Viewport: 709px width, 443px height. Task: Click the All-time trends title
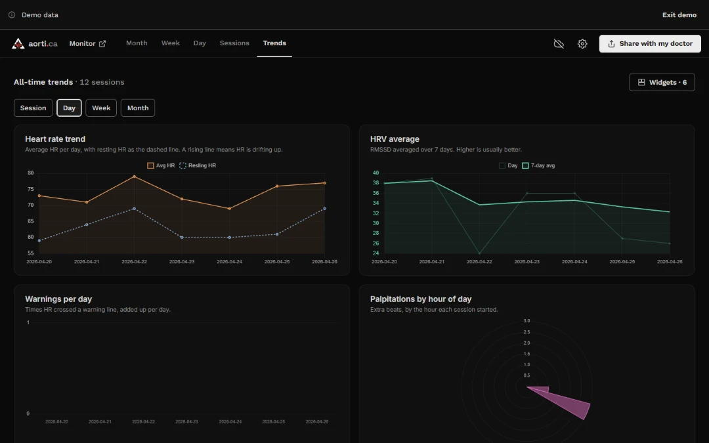point(43,82)
